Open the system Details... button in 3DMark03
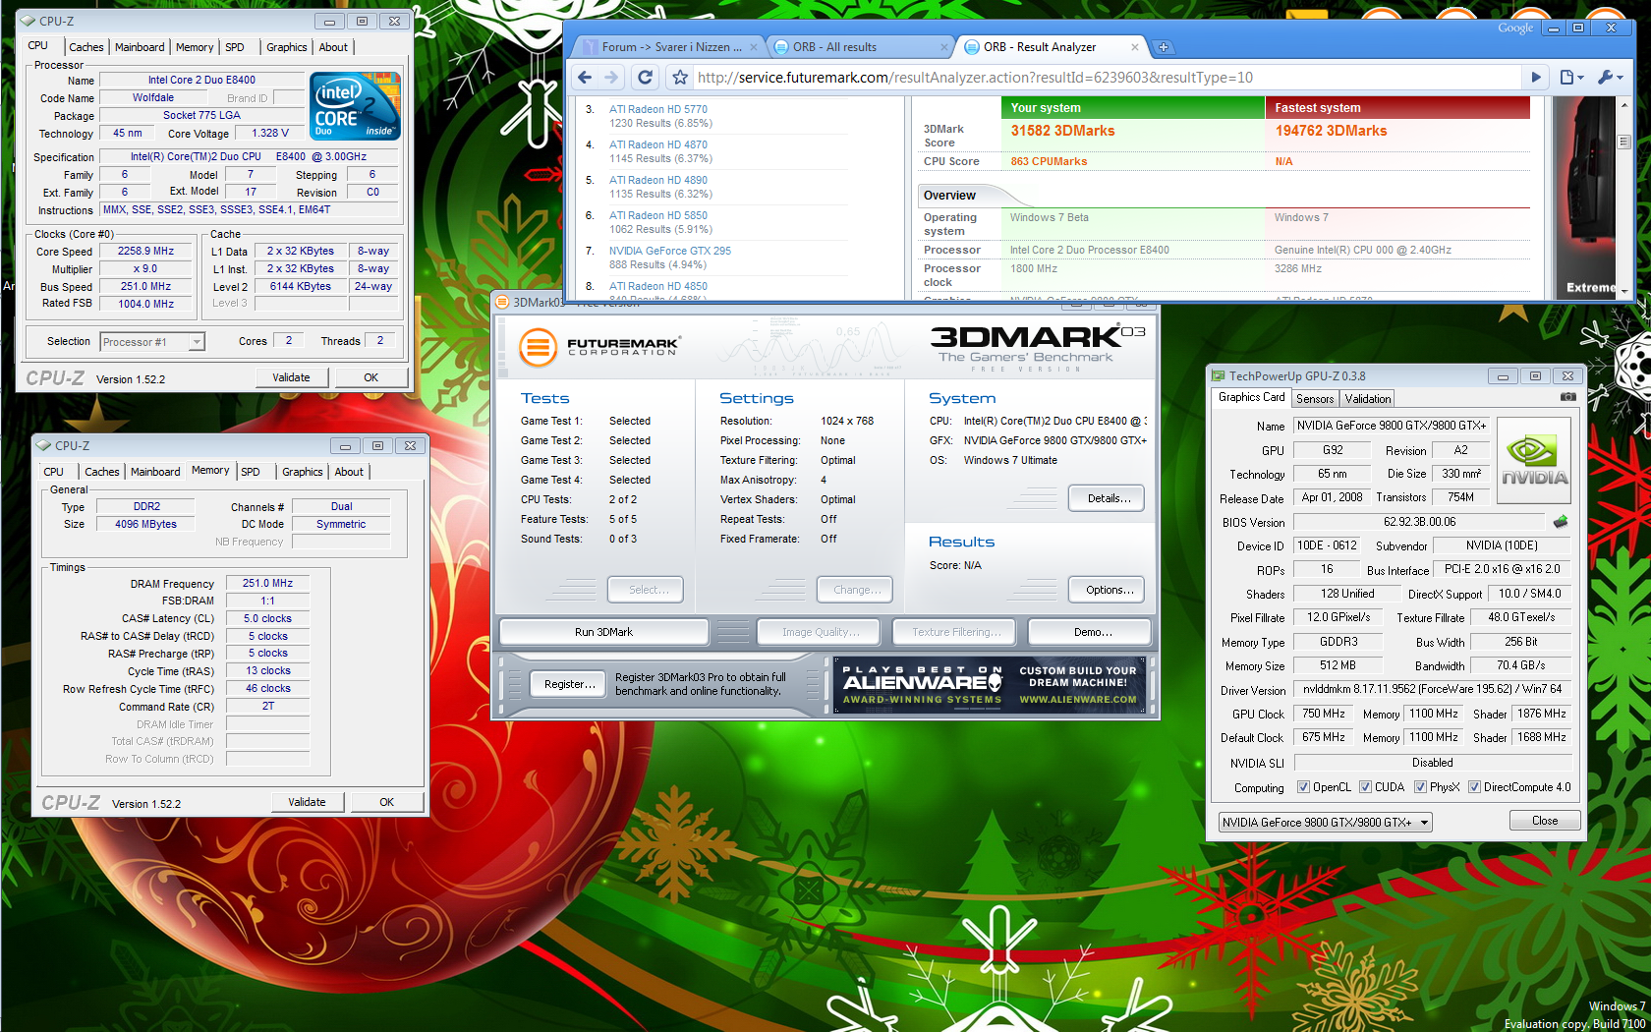 pos(1109,498)
